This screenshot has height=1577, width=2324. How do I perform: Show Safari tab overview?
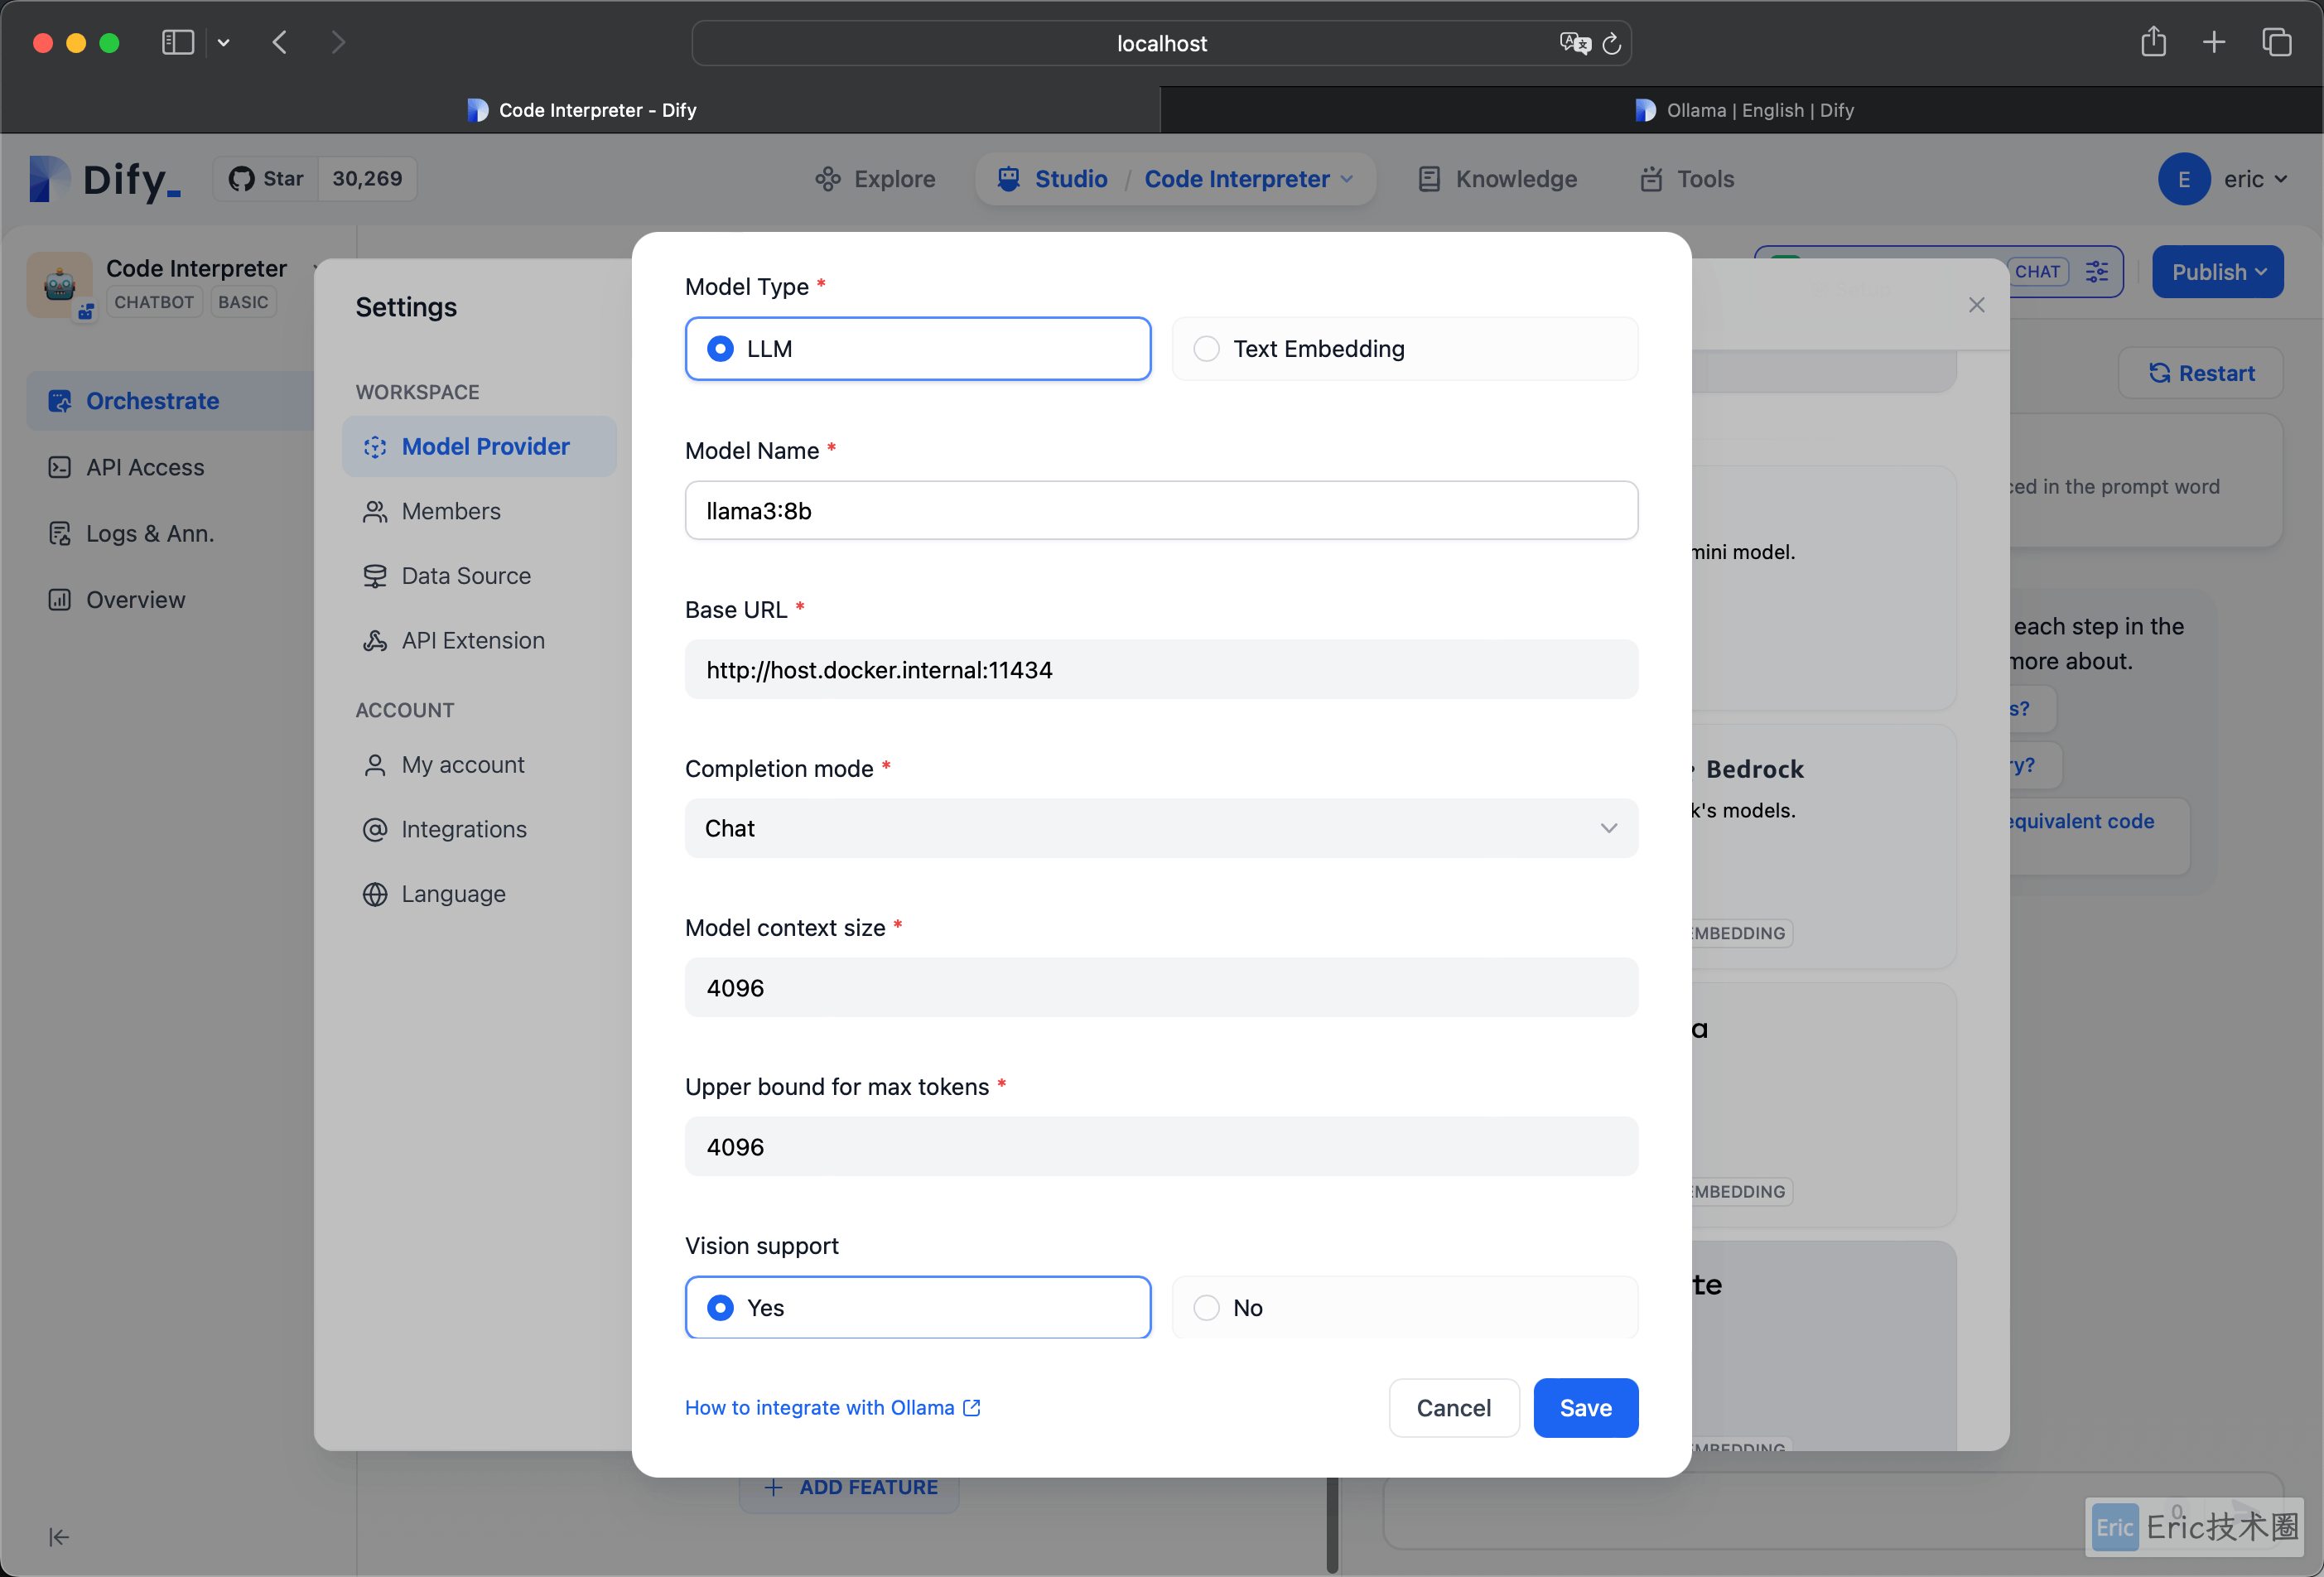[x=2276, y=42]
